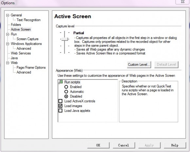This screenshot has width=190, height=152.
Task: Collapse the Web tree node
Action: [x=8, y=63]
